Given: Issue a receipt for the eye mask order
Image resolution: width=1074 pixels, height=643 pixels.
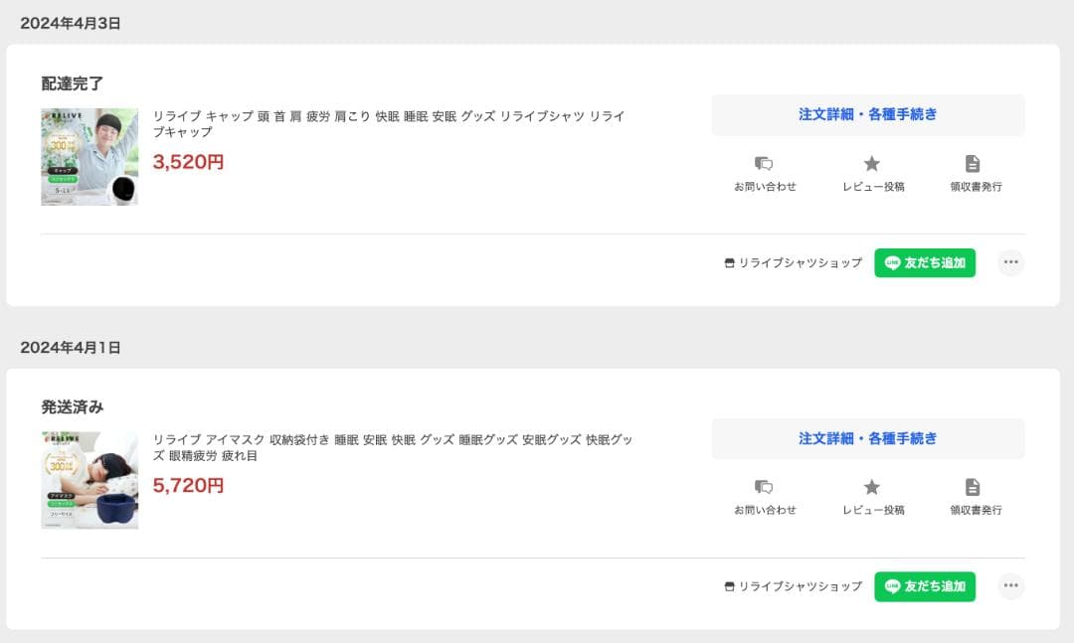Looking at the screenshot, I should [973, 488].
